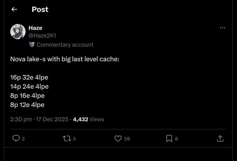
Task: Open Haze's profile picture
Action: tap(18, 31)
